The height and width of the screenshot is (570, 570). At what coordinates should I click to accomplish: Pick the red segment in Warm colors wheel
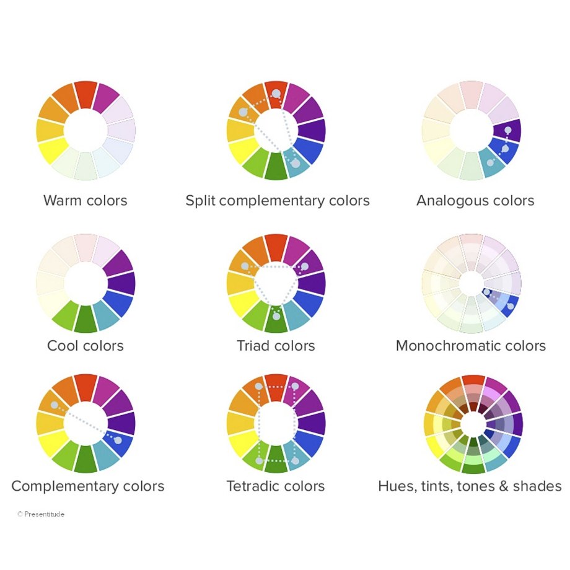point(85,95)
